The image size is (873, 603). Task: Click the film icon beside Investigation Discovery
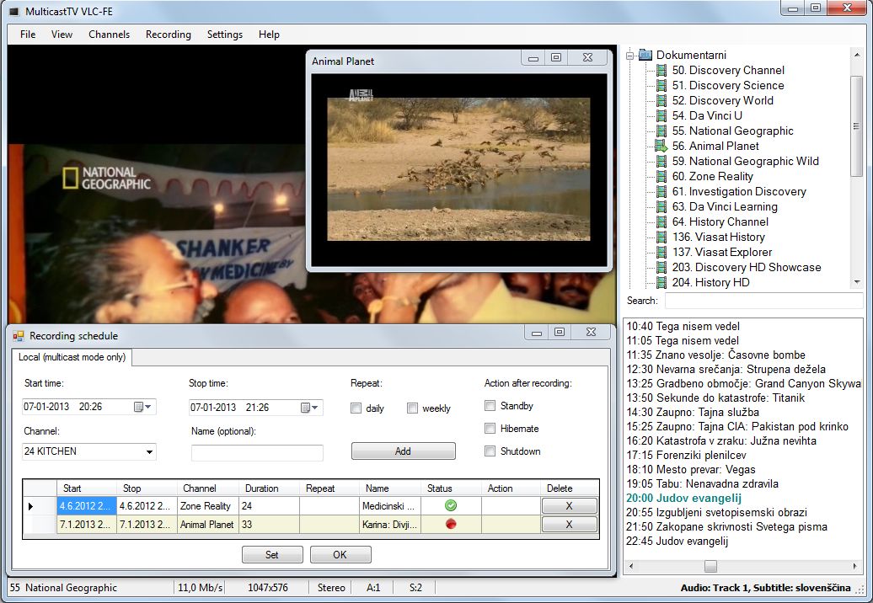coord(661,191)
